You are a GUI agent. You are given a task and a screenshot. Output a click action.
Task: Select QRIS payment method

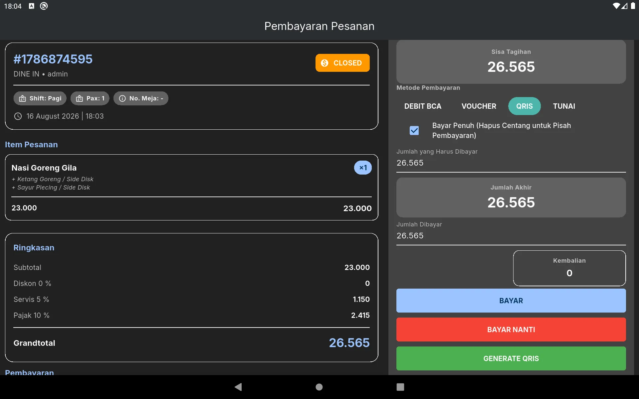524,106
